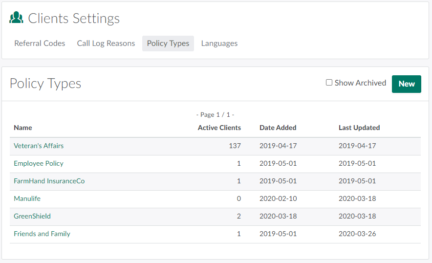This screenshot has width=432, height=263.
Task: Switch to Call Log Reasons tab
Action: pyautogui.click(x=106, y=44)
